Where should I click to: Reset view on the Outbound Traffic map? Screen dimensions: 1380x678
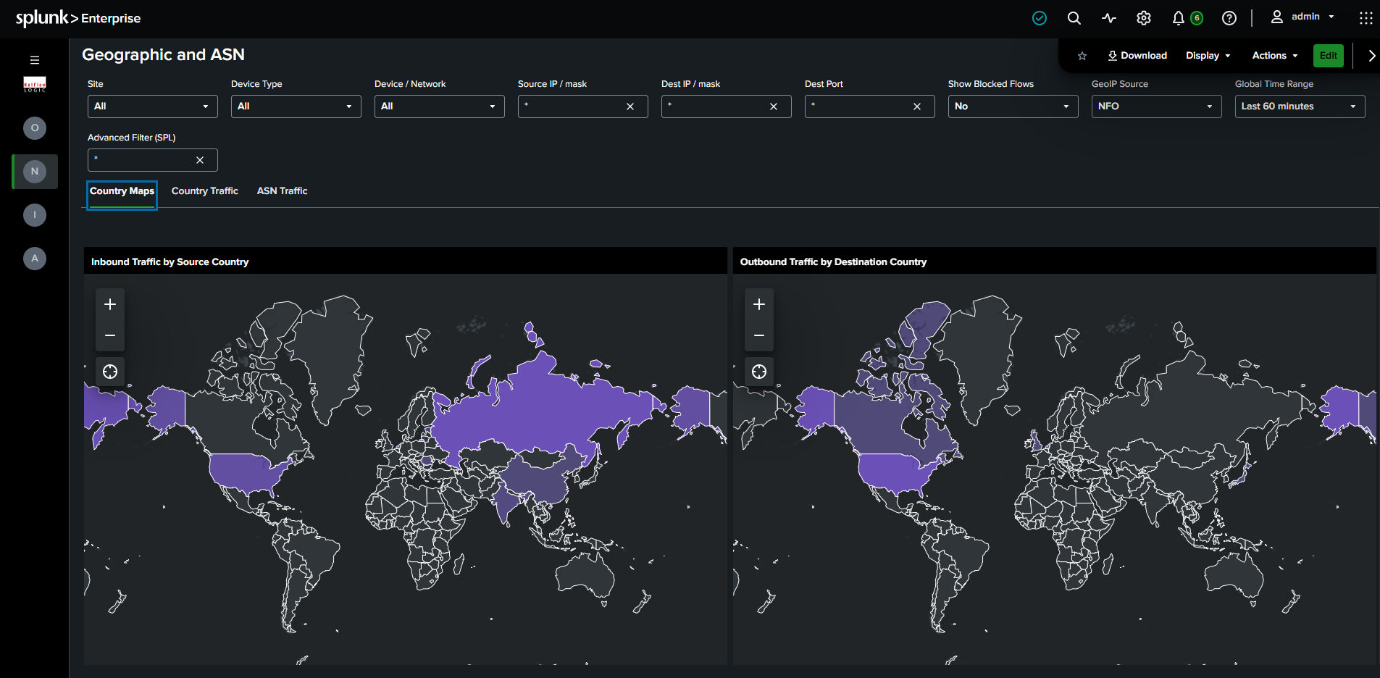click(x=759, y=372)
